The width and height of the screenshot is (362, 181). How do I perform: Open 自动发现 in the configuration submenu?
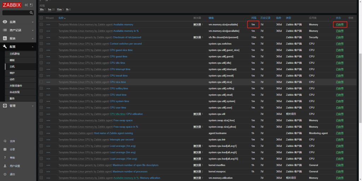(14, 92)
